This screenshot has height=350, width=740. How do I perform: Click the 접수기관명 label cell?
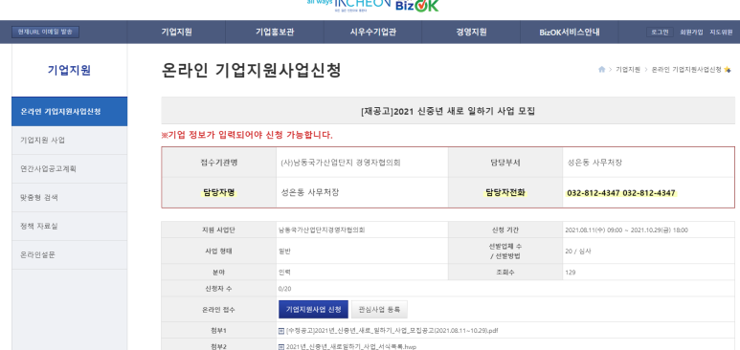(219, 163)
